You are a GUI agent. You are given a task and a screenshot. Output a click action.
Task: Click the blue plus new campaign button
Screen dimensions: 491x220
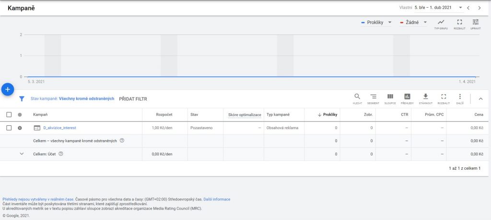click(7, 89)
